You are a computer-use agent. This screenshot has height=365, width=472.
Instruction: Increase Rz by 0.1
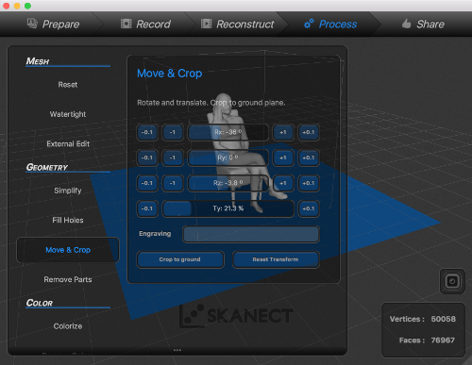click(309, 183)
